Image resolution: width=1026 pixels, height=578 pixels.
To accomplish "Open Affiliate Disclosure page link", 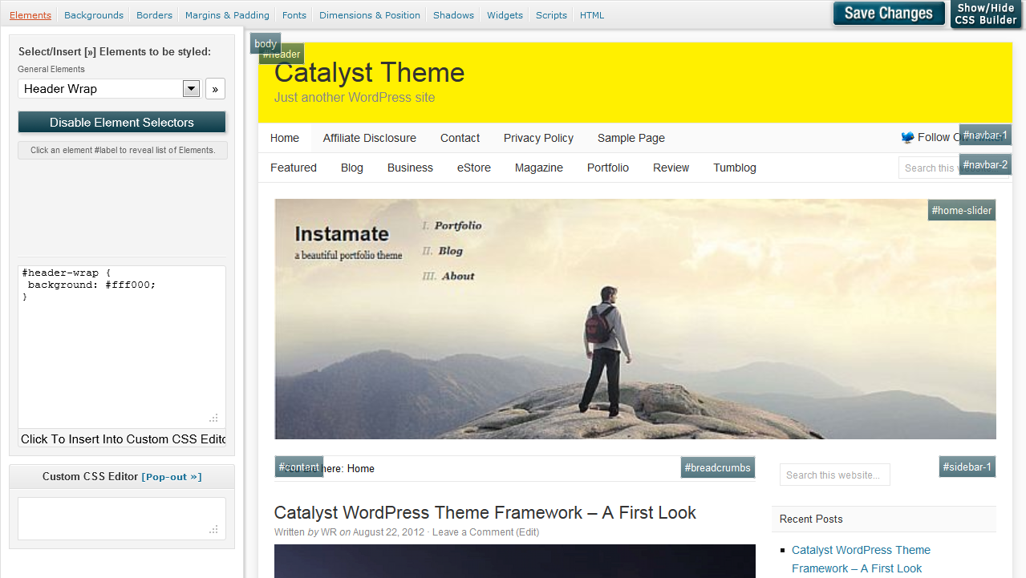I will [370, 138].
